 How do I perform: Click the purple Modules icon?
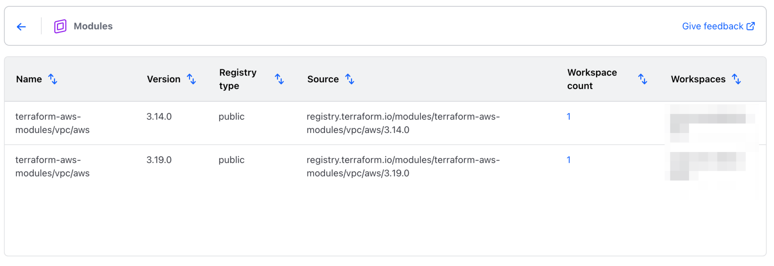click(x=59, y=26)
